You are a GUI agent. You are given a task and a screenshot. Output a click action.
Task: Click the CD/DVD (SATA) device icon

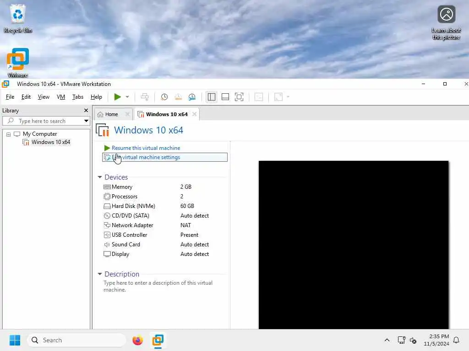click(107, 216)
